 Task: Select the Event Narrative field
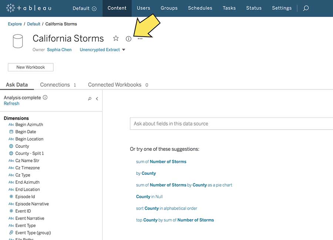pyautogui.click(x=30, y=218)
